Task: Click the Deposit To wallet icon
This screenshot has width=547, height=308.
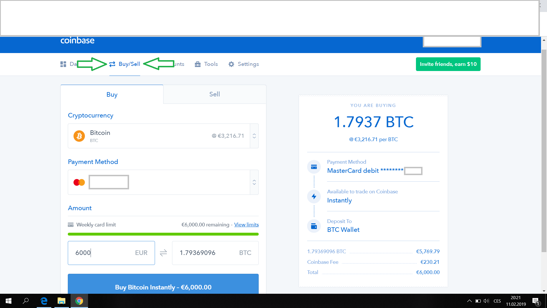Action: click(x=314, y=226)
